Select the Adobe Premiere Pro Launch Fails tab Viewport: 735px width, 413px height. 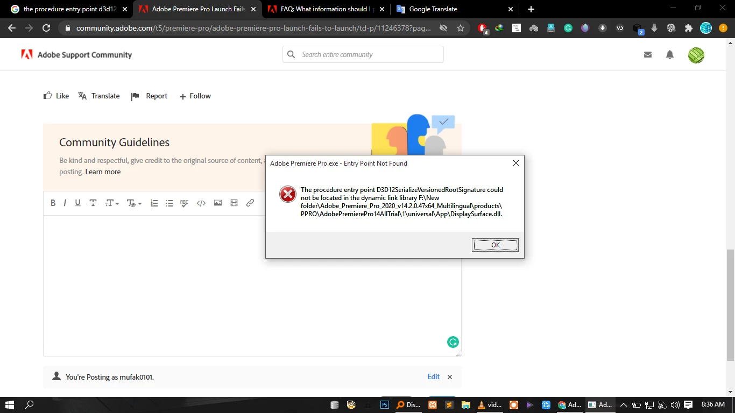click(x=197, y=9)
